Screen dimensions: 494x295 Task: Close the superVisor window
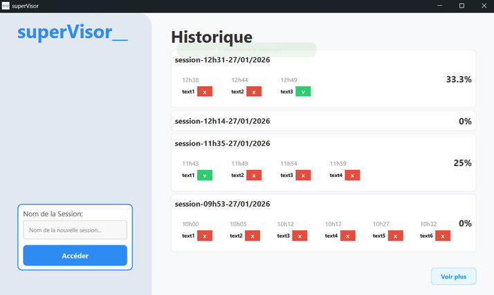[484, 6]
